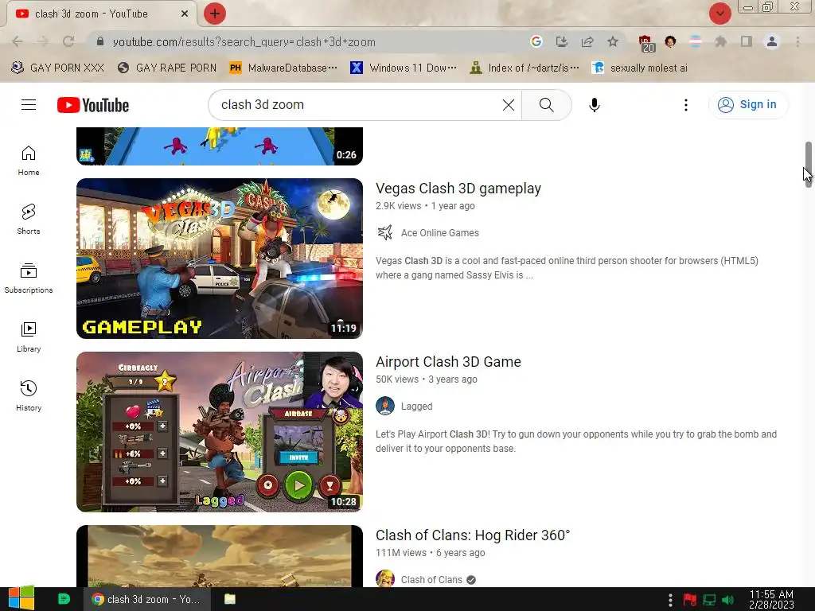
Task: Click the Hog Rider 360° thumbnail
Action: [x=220, y=556]
